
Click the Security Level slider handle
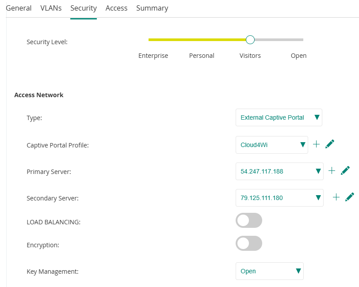(x=250, y=40)
